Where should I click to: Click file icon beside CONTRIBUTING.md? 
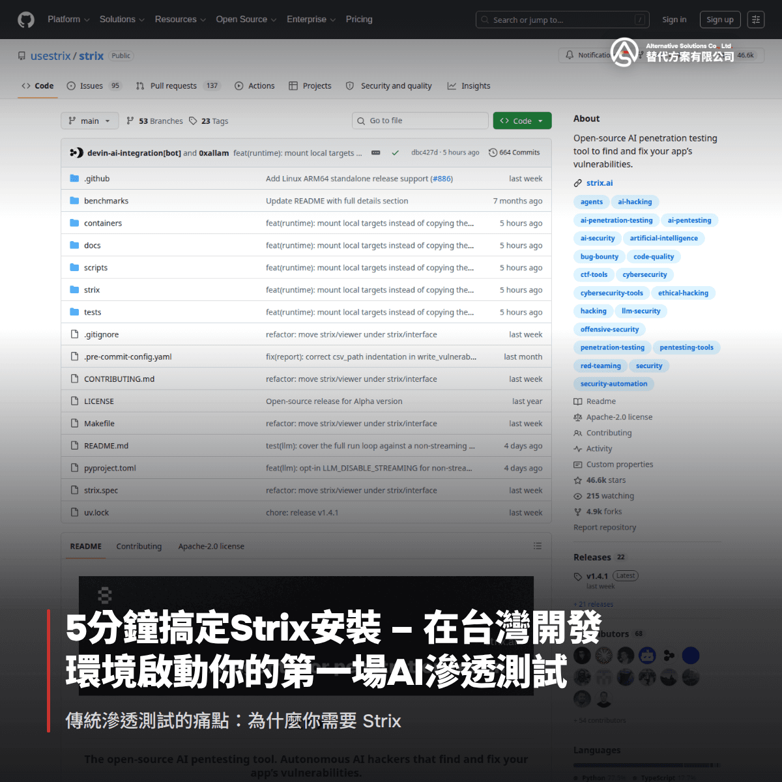[x=74, y=379]
